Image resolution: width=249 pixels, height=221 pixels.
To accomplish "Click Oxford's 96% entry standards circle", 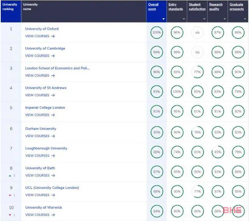I will click(177, 33).
